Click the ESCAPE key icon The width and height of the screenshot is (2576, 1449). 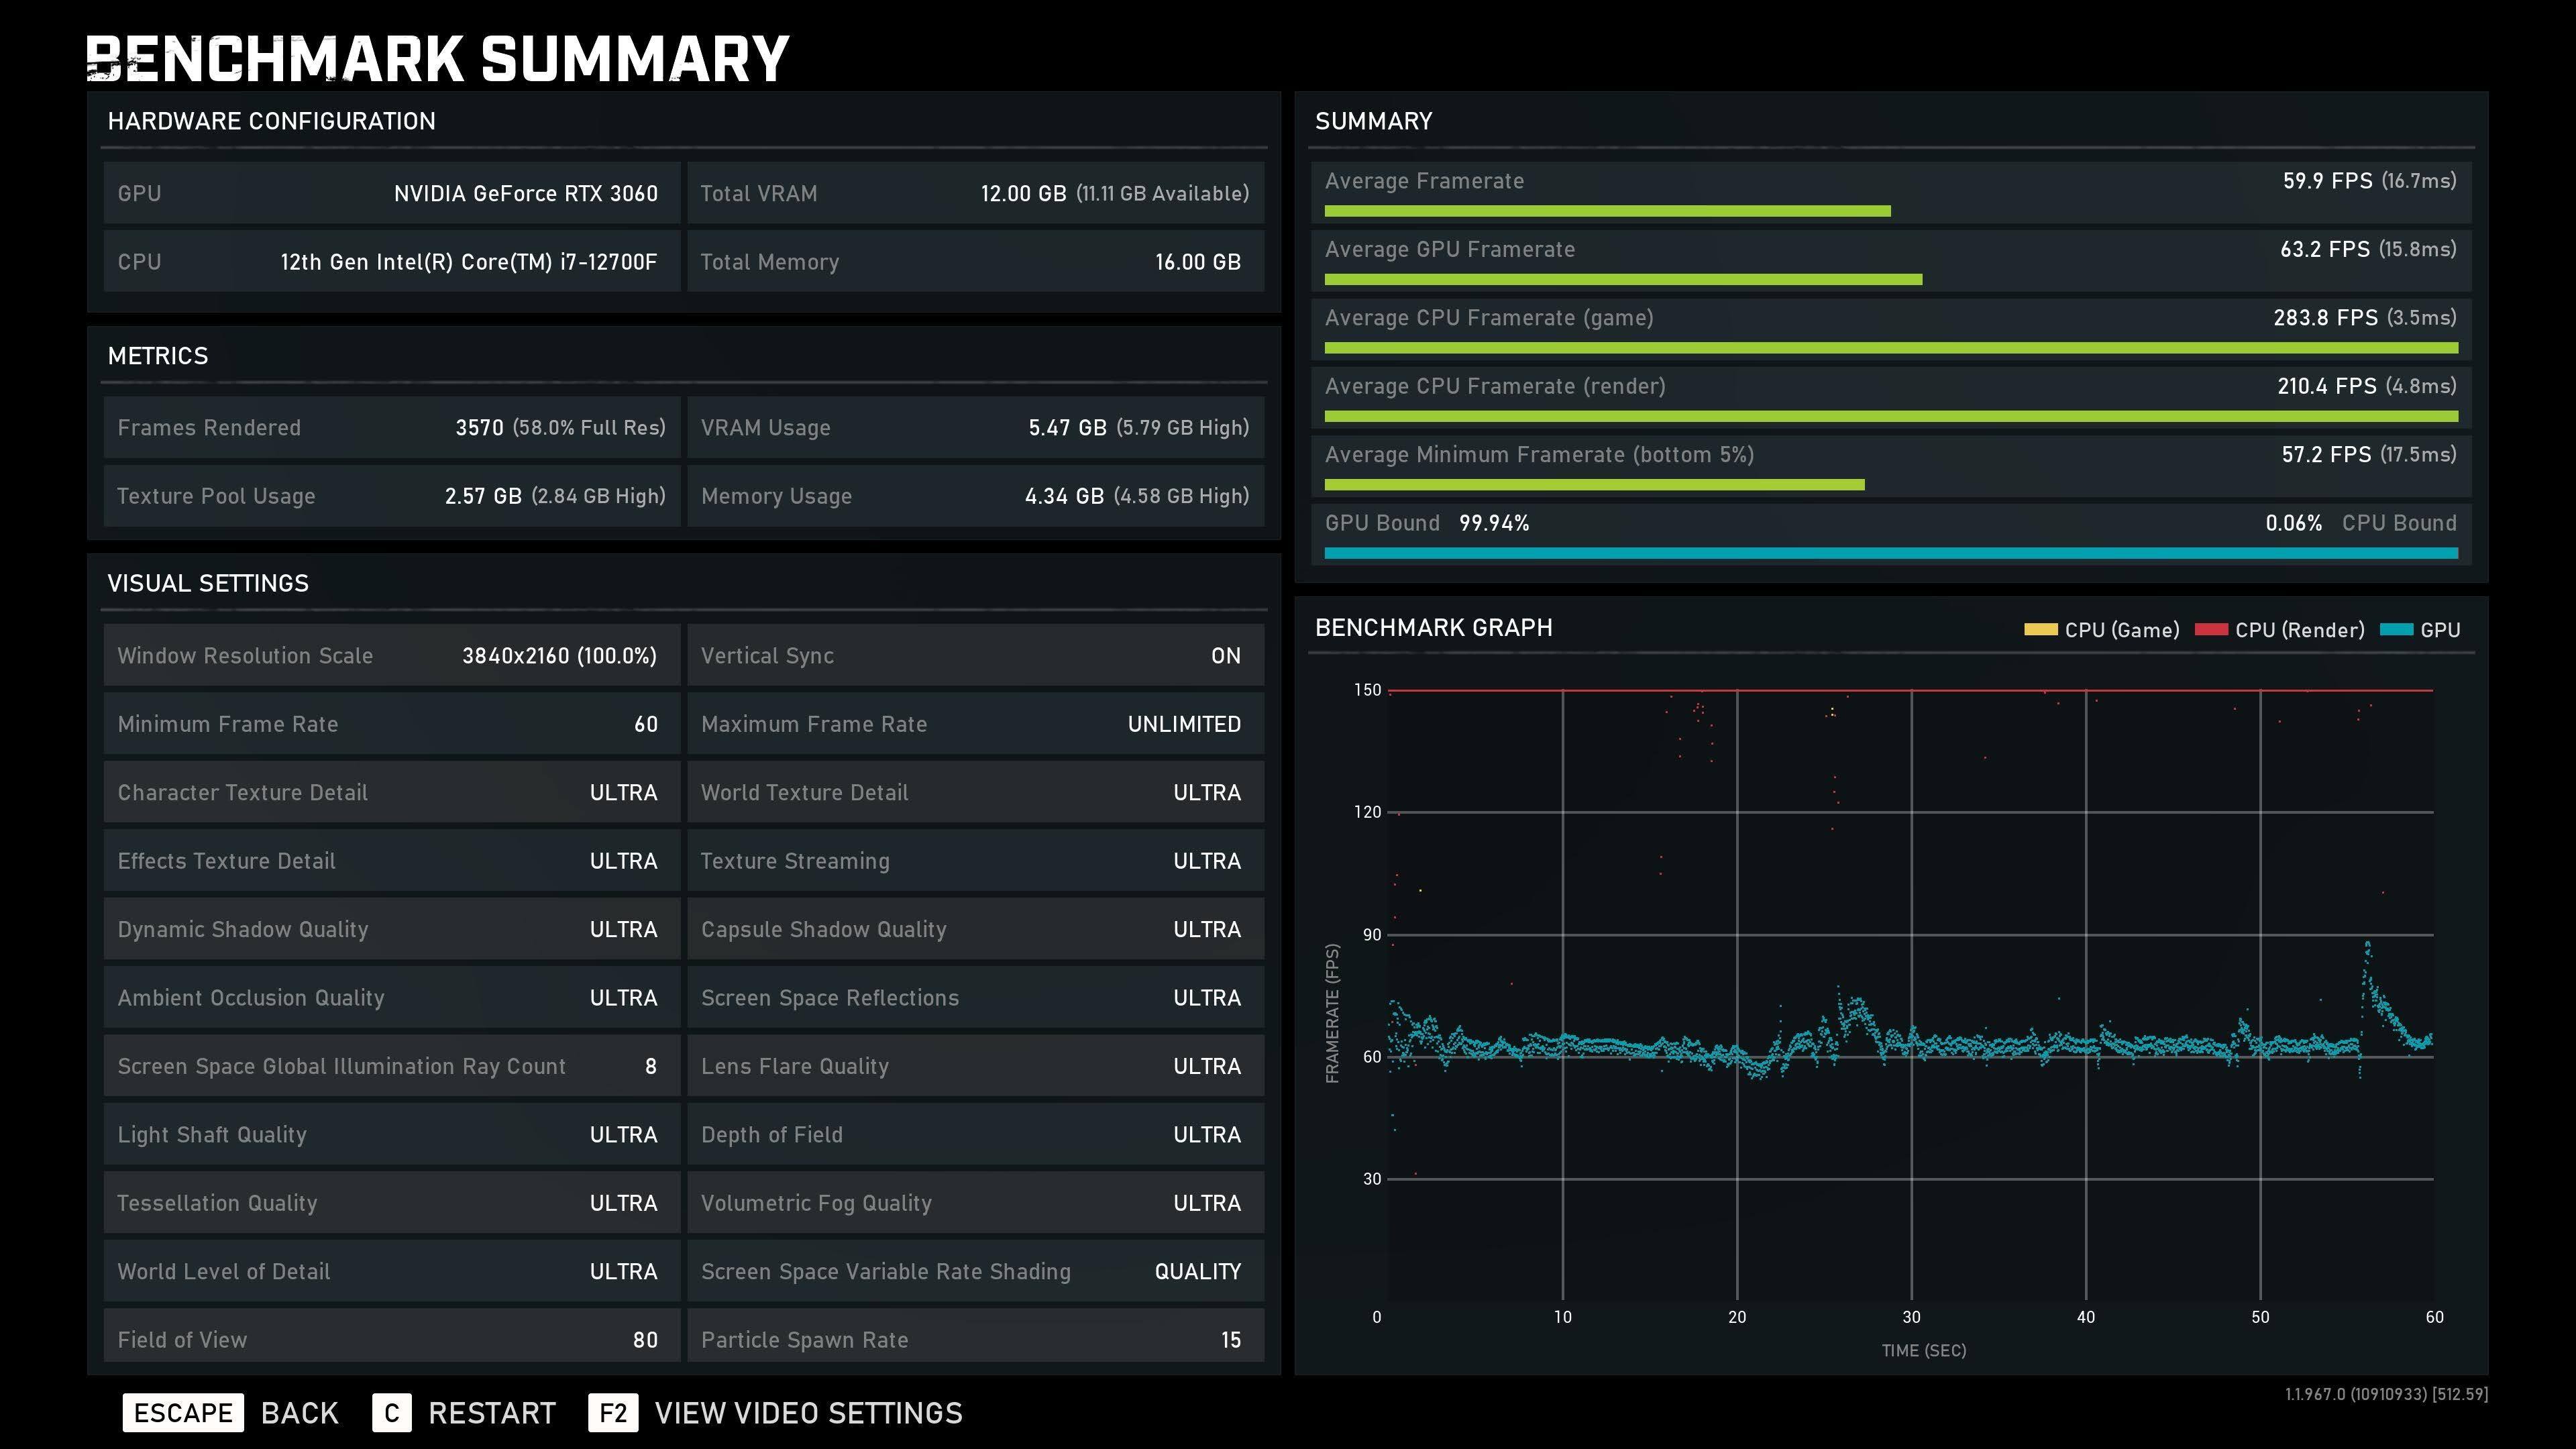pos(183,1412)
